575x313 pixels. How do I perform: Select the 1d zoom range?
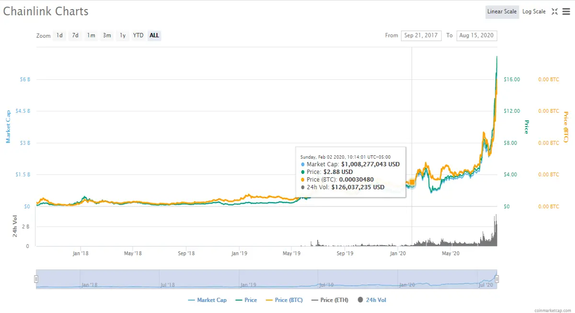click(x=59, y=35)
